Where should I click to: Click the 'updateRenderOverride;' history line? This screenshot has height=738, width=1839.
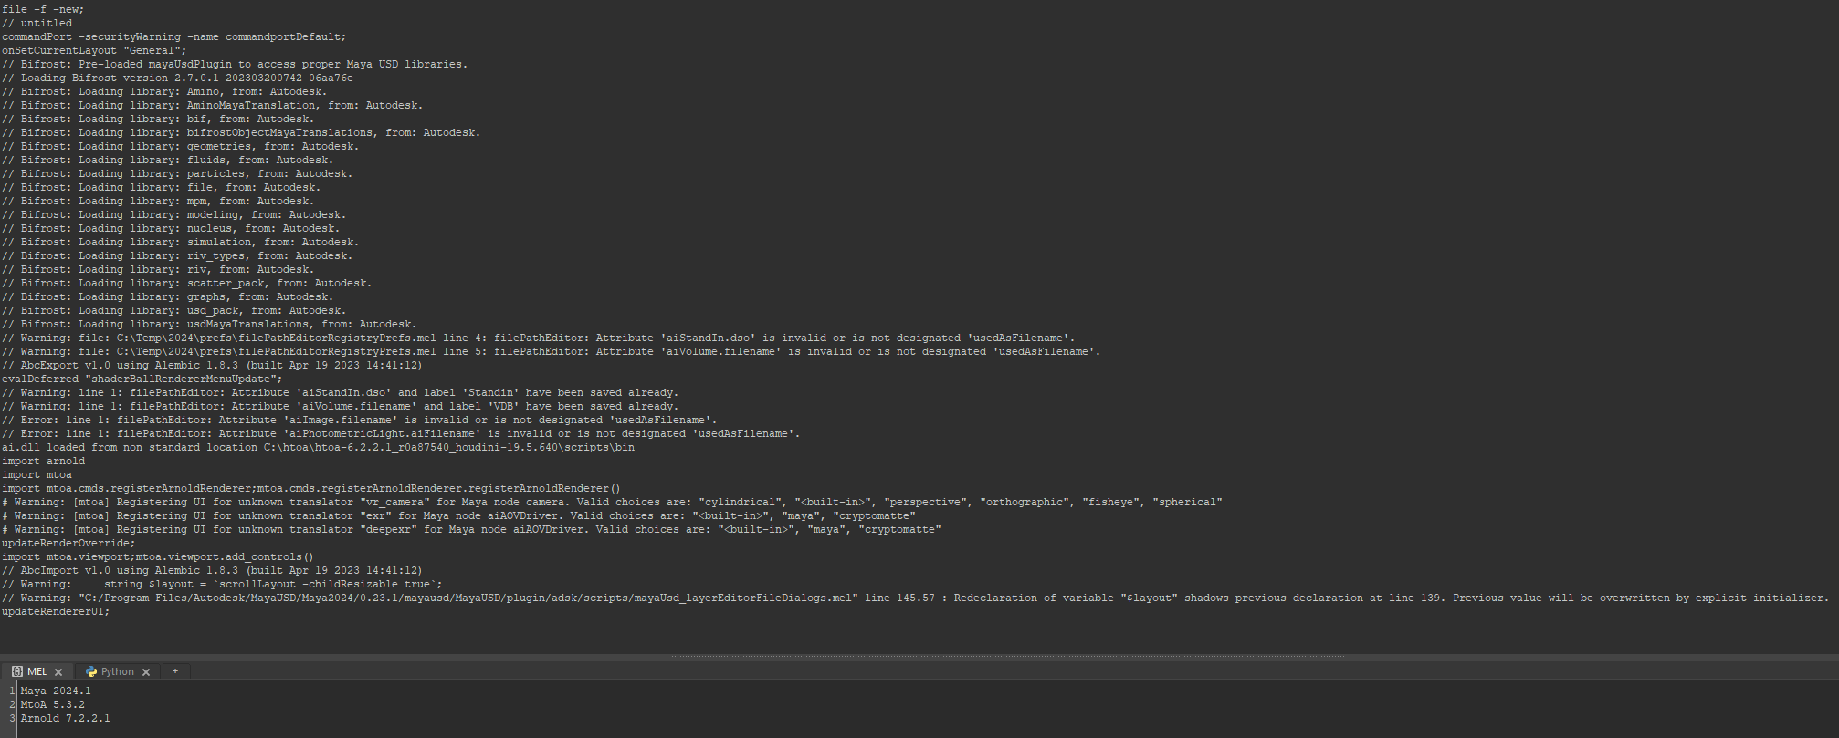68,544
